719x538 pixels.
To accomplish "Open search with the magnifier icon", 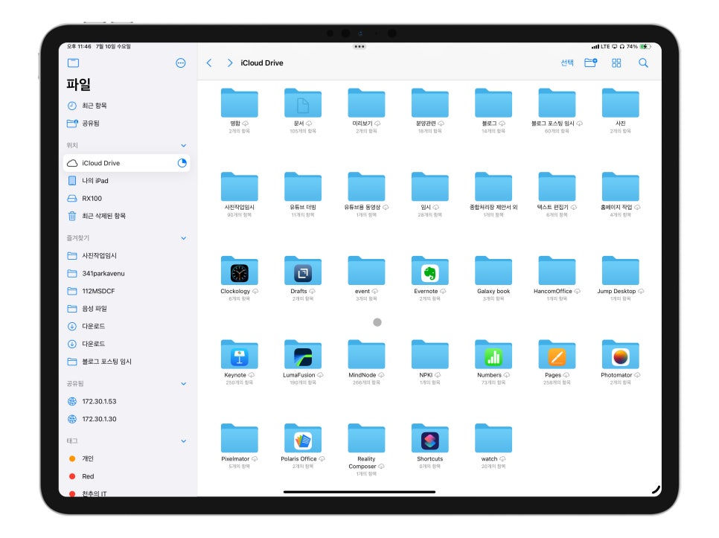I will point(643,63).
